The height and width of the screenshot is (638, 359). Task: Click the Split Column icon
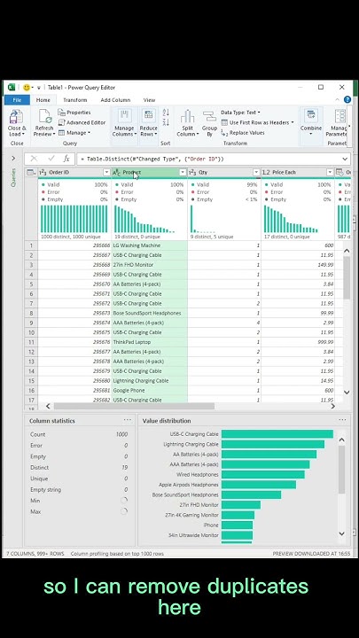coord(187,117)
